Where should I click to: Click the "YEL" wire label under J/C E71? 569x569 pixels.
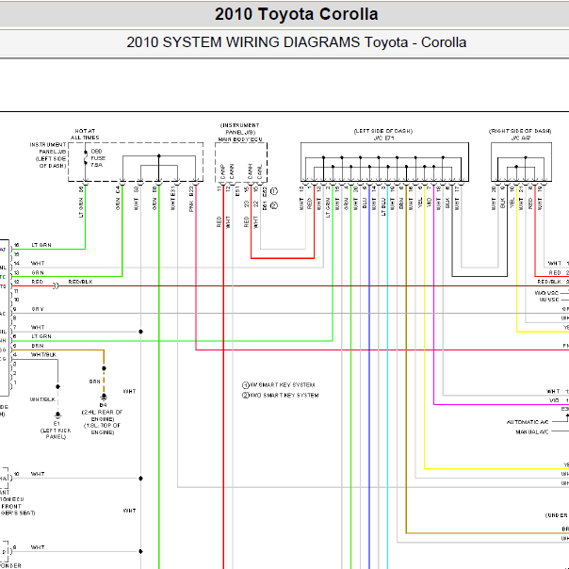pos(420,203)
